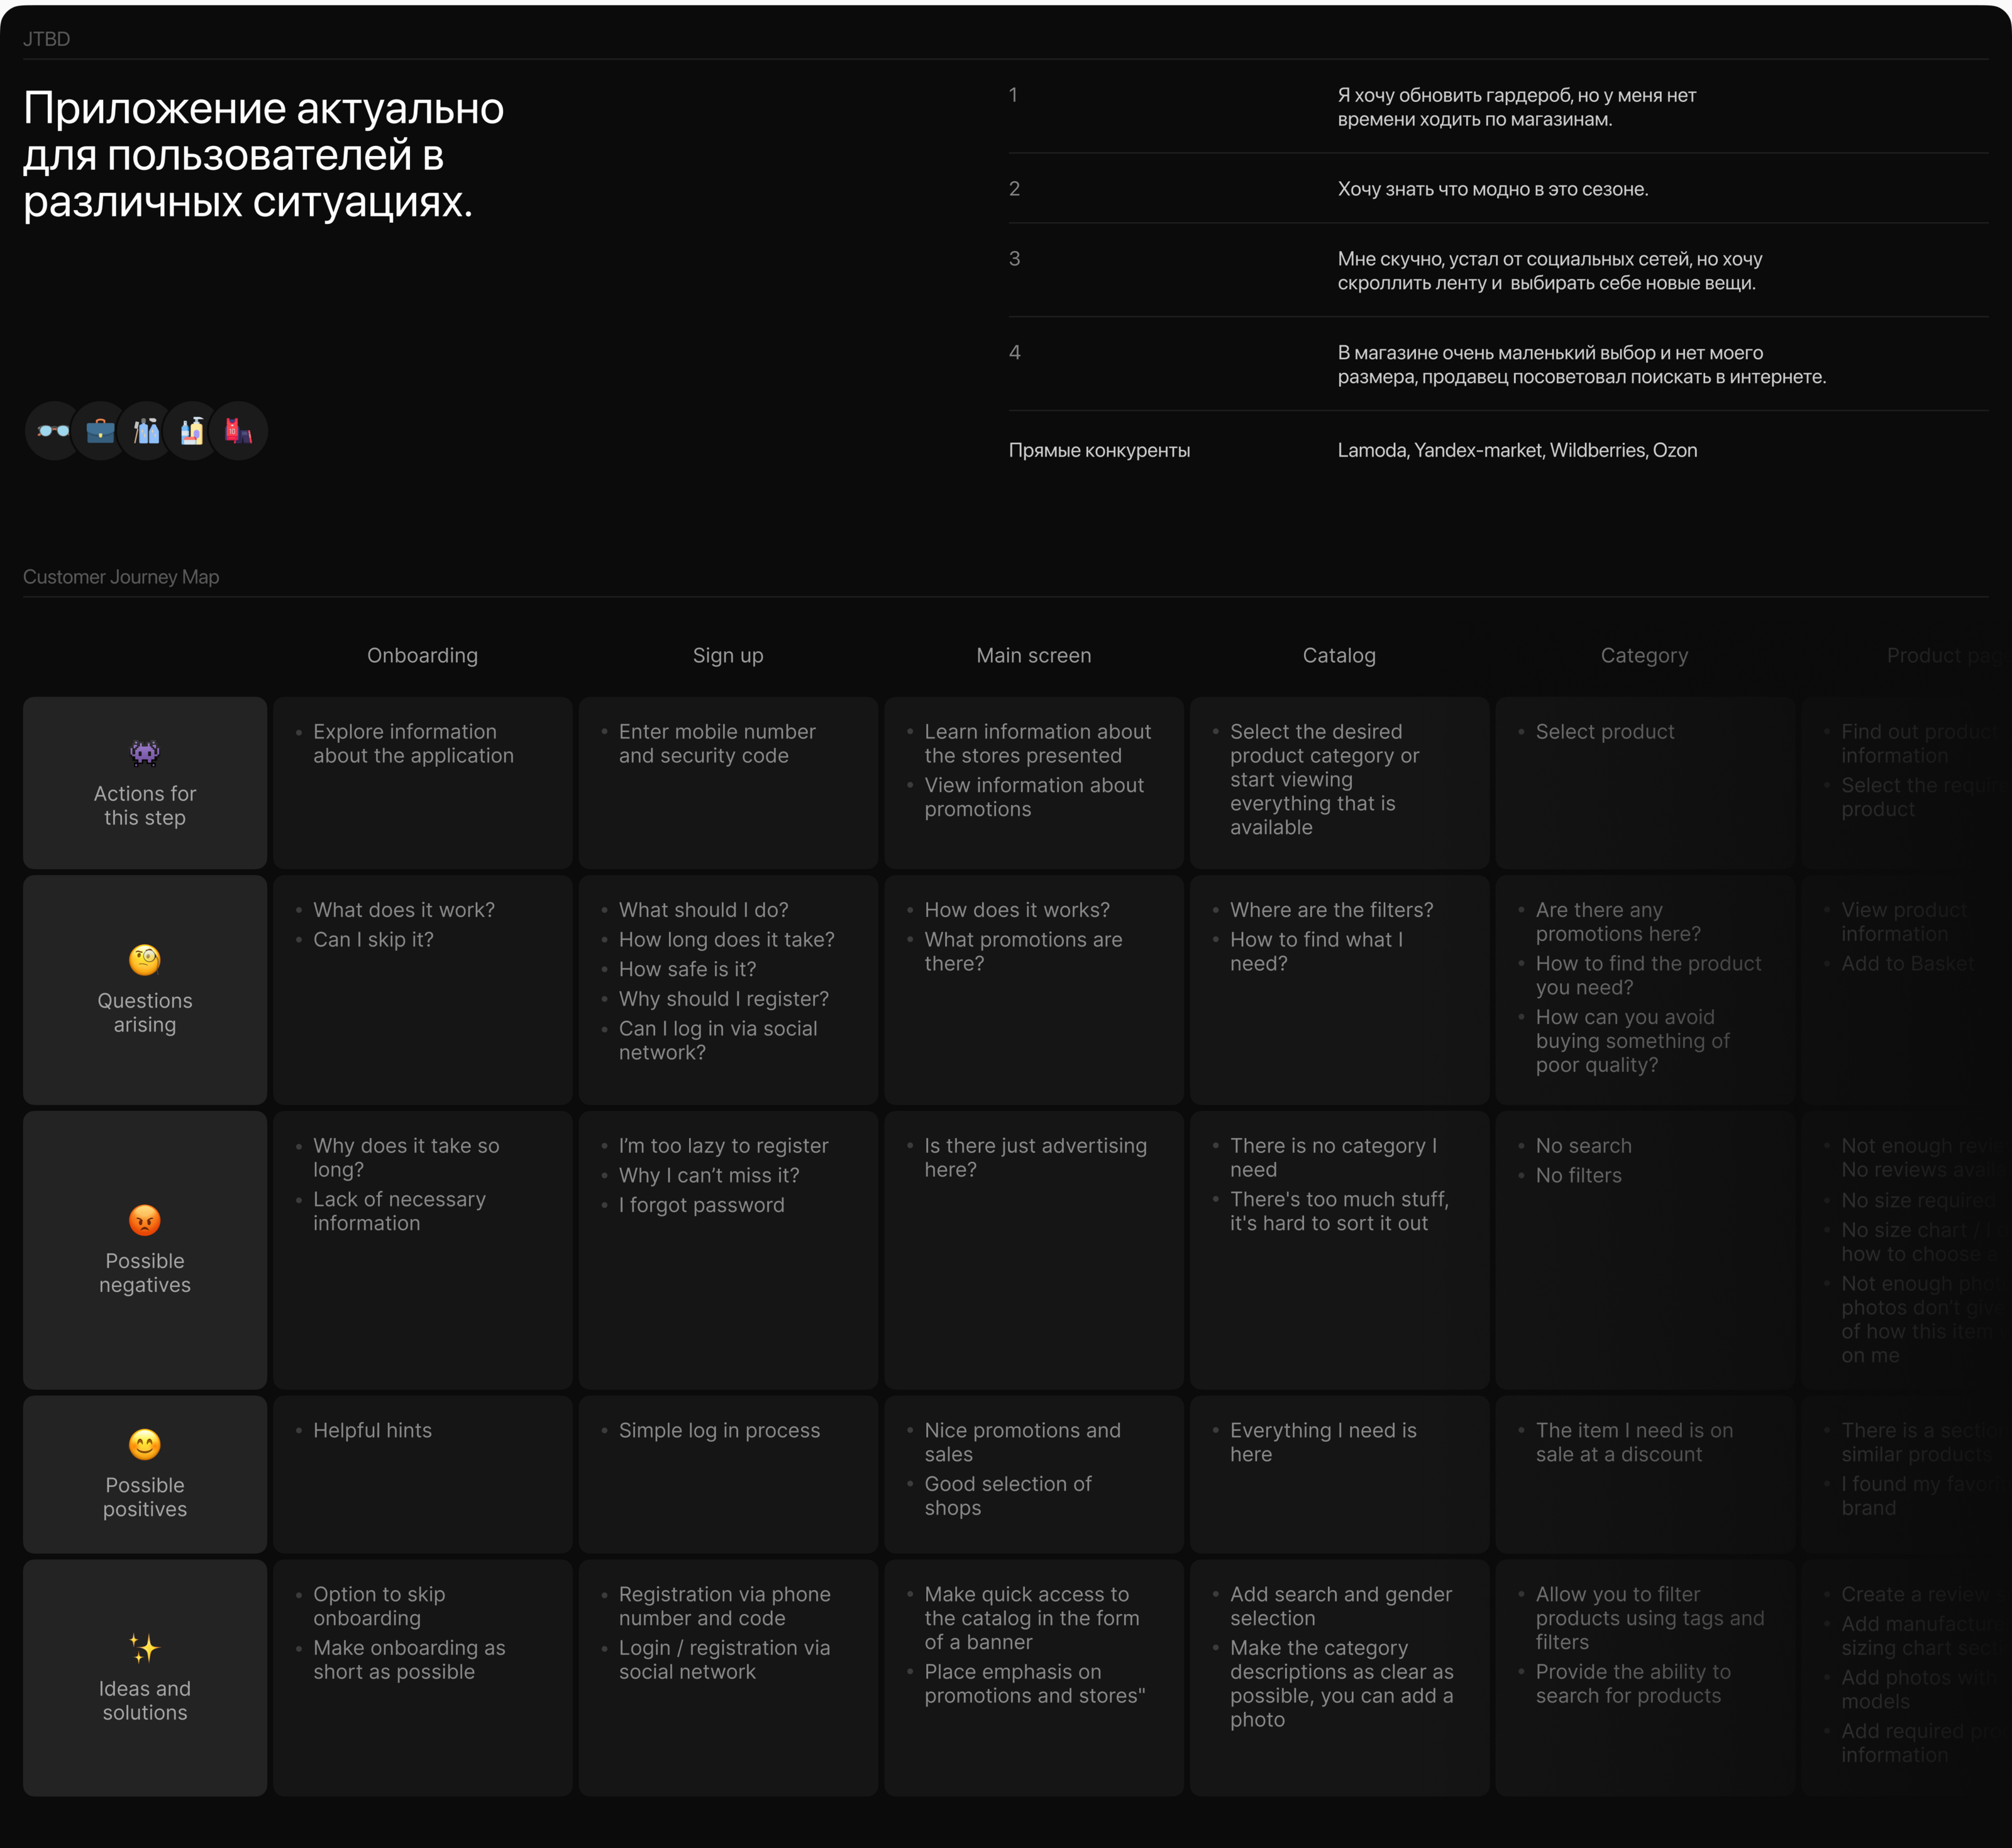Click the competitors list Lamoda, Yandex-market text
2012x1848 pixels.
point(1517,450)
